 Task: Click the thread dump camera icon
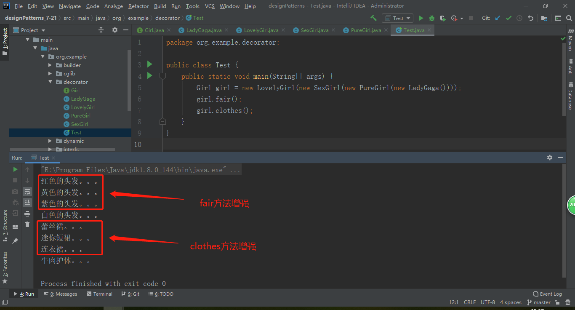[16, 191]
